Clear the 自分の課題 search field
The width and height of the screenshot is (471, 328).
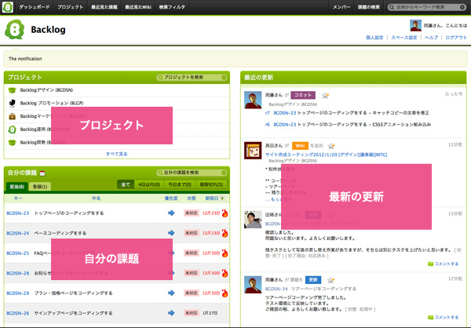pyautogui.click(x=224, y=173)
